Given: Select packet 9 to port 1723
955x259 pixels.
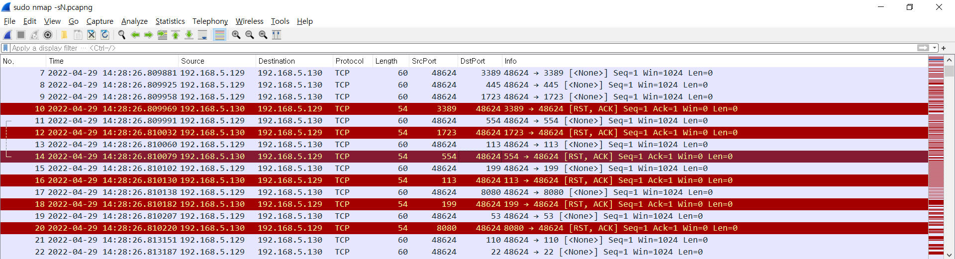Looking at the screenshot, I should (464, 97).
